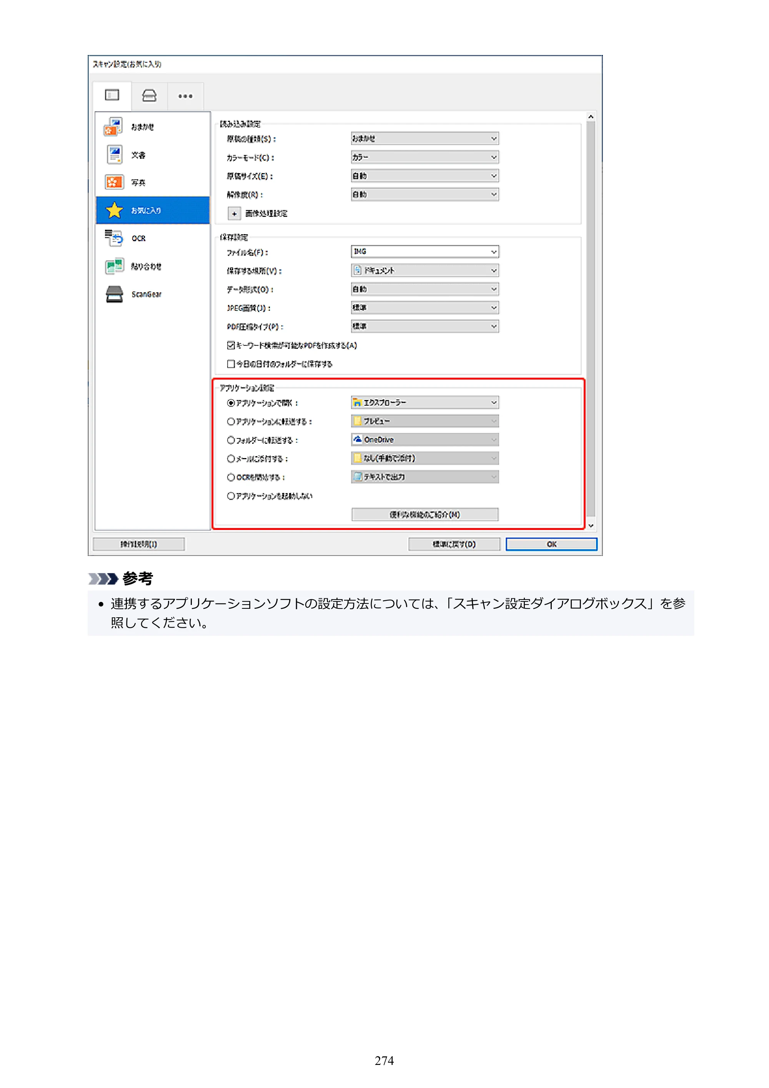The width and height of the screenshot is (769, 1088).
Task: Select アプリケーションに転送する radio button
Action: pos(231,421)
